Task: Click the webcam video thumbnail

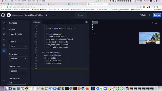Action: (149, 38)
